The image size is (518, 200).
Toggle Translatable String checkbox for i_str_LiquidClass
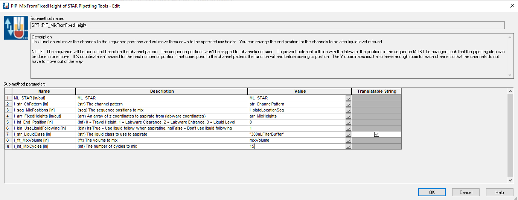coord(376,134)
